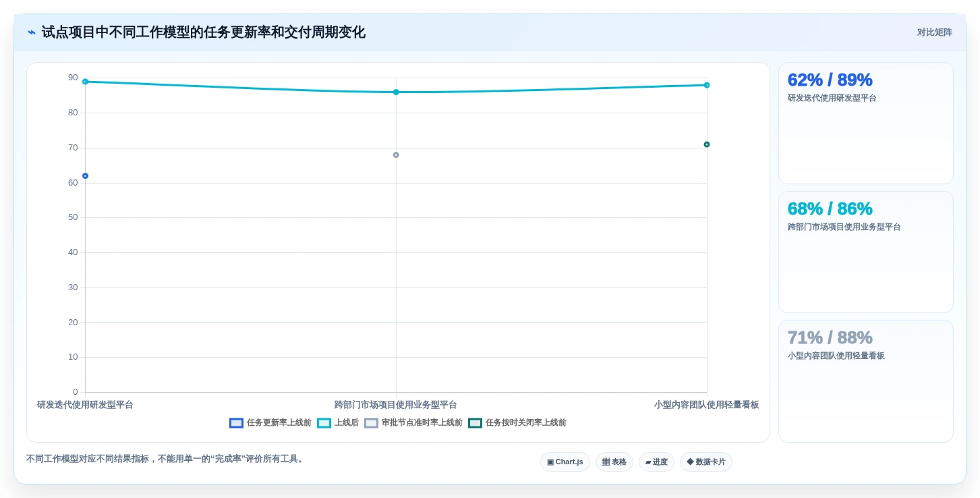Click the chart title 试点项目中不同工作模型

click(203, 32)
